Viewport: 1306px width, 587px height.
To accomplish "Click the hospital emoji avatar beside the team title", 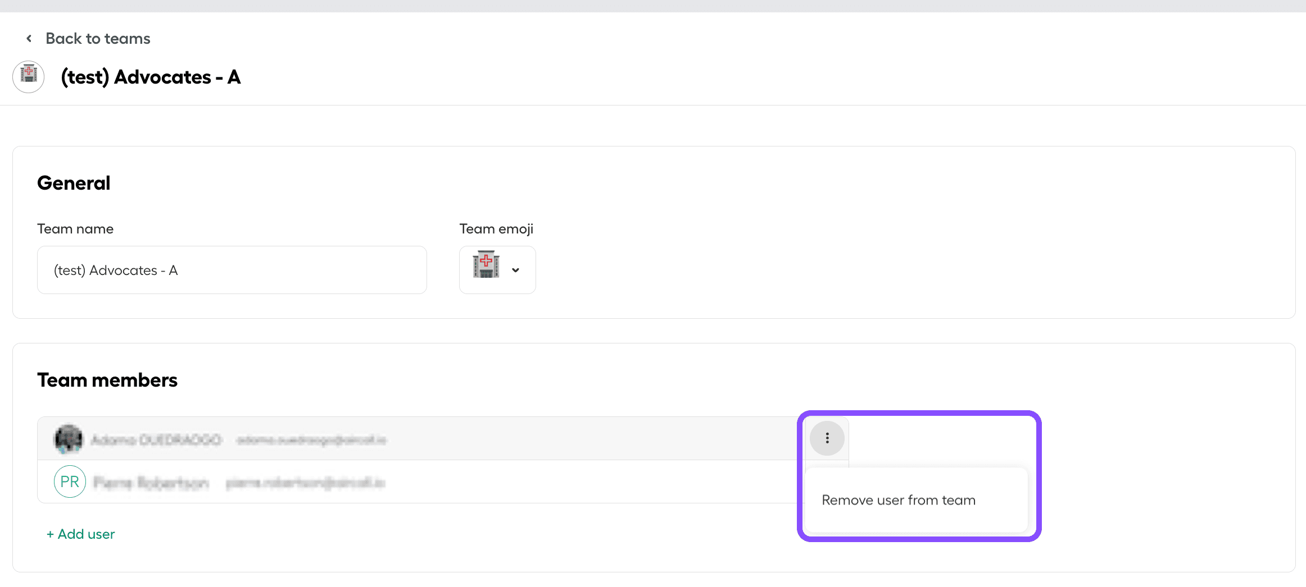I will pyautogui.click(x=28, y=76).
